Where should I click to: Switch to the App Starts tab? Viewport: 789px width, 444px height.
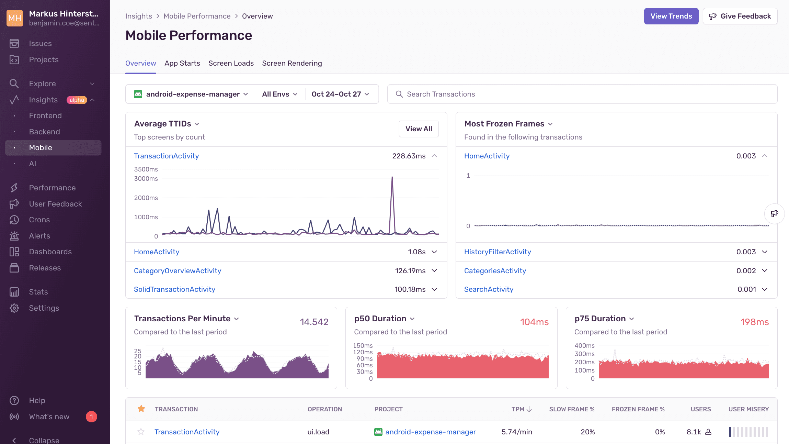click(182, 63)
